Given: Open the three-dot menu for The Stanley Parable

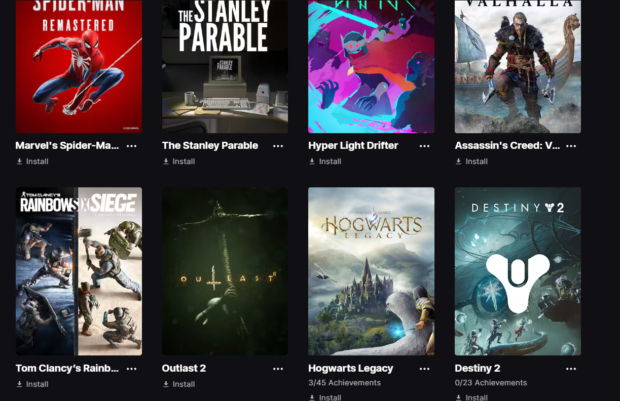Looking at the screenshot, I should click(x=278, y=146).
